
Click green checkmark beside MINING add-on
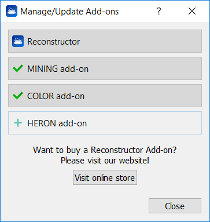click(18, 68)
